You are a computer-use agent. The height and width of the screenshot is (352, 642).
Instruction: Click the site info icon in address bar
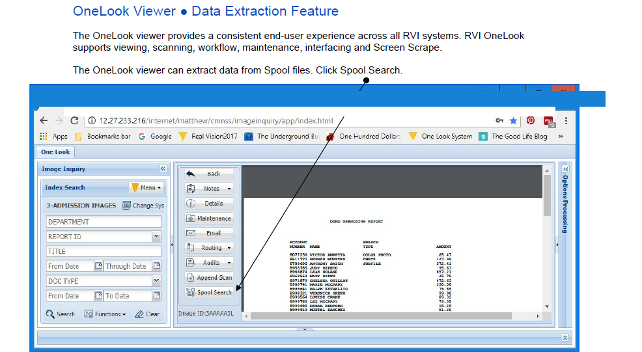(x=92, y=120)
